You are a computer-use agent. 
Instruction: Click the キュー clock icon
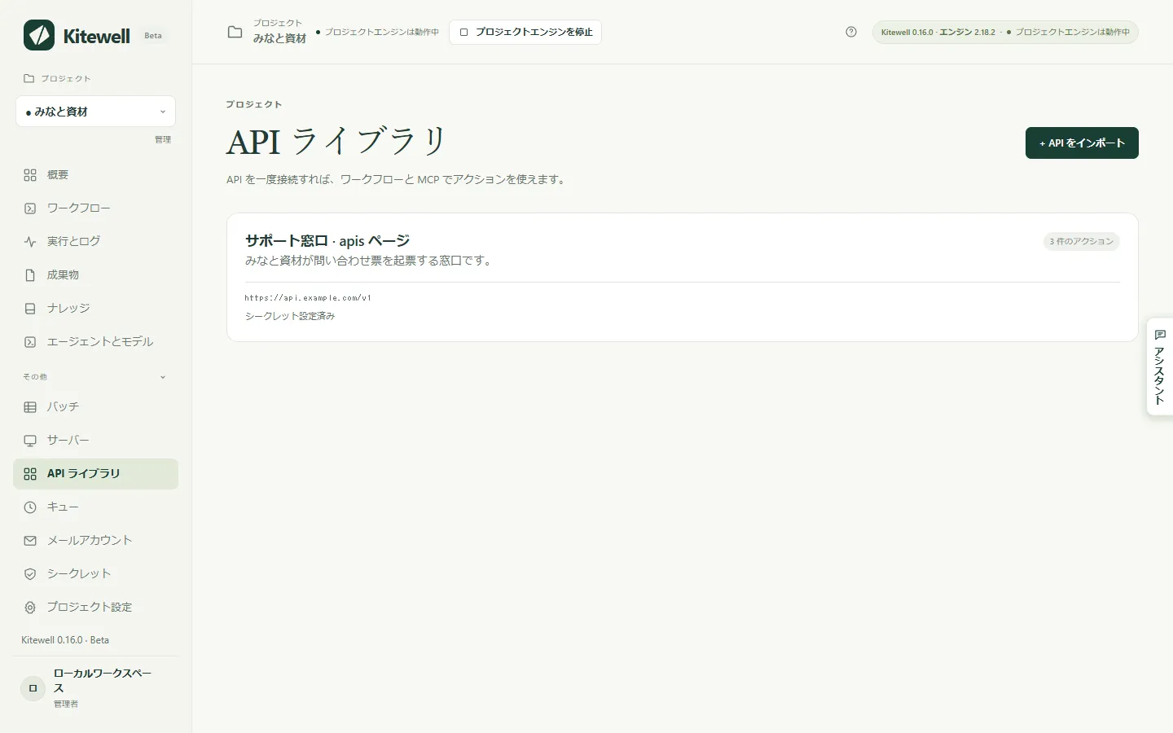click(x=30, y=507)
